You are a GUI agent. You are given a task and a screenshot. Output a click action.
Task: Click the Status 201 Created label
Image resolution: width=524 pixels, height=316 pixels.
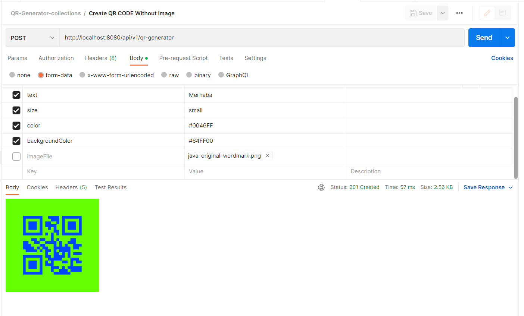355,187
